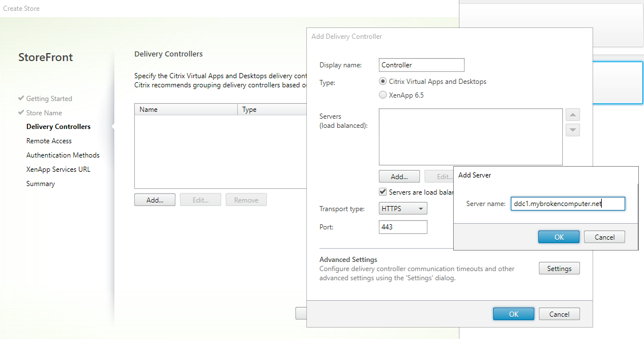Click the move server down arrow
The height and width of the screenshot is (339, 644).
573,130
